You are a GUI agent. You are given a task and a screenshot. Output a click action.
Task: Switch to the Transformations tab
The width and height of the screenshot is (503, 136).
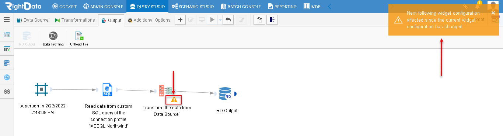click(75, 20)
